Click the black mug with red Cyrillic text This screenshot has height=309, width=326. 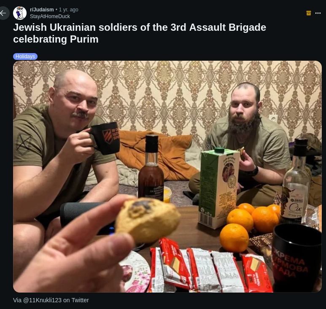point(297,258)
